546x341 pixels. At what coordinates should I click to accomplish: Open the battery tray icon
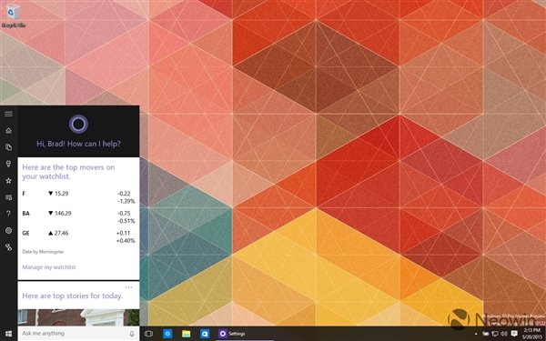[486, 334]
